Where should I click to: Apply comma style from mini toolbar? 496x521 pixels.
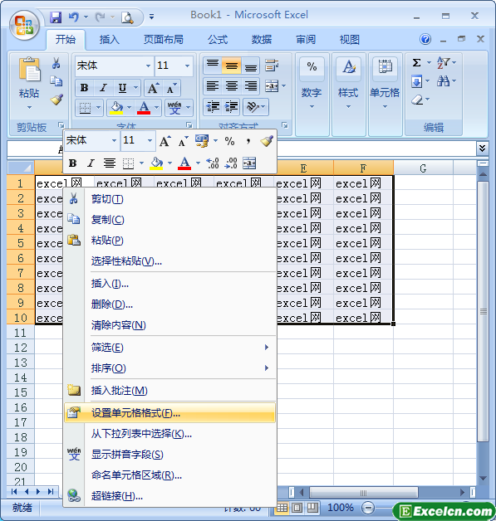(248, 141)
